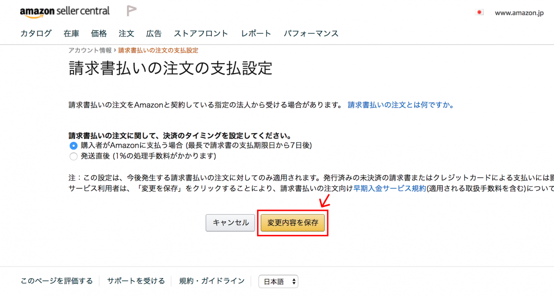Open the パフォーマンス menu
Screen dimensions: 554x296
[x=311, y=33]
